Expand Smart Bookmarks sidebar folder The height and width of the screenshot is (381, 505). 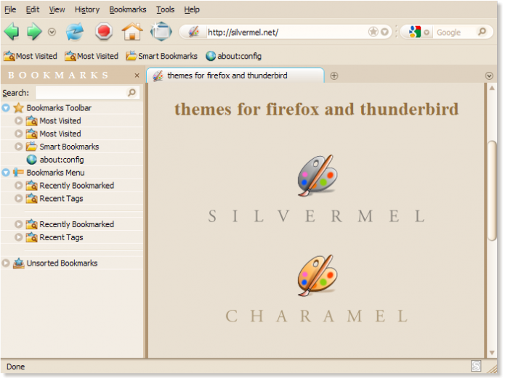[x=19, y=147]
